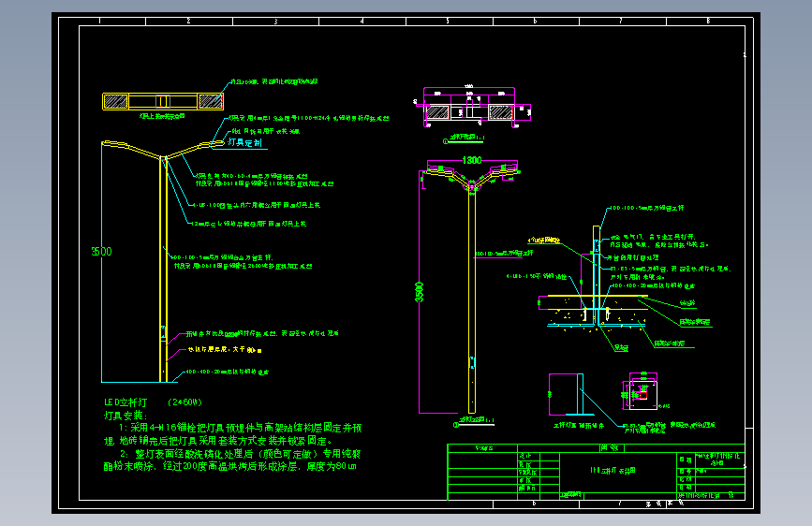Select the '灯具安装:' heading
The width and height of the screenshot is (812, 526).
tap(125, 416)
